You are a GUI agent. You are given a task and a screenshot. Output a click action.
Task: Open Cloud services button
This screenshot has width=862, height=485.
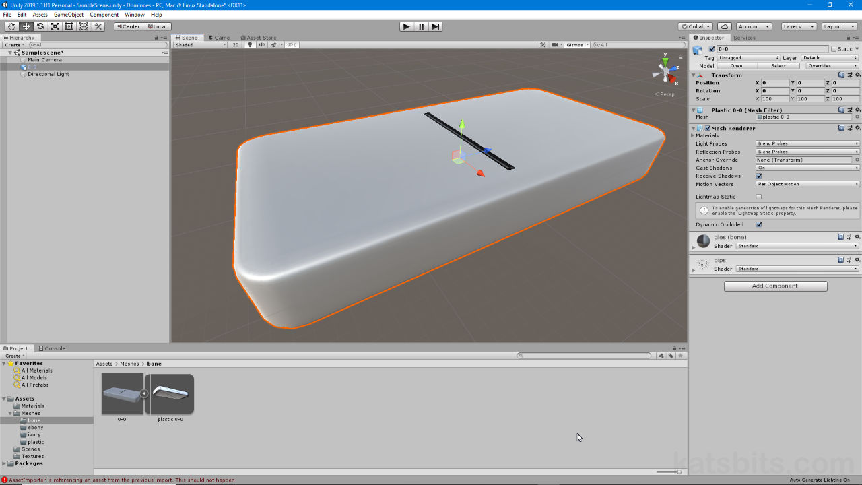pyautogui.click(x=725, y=26)
